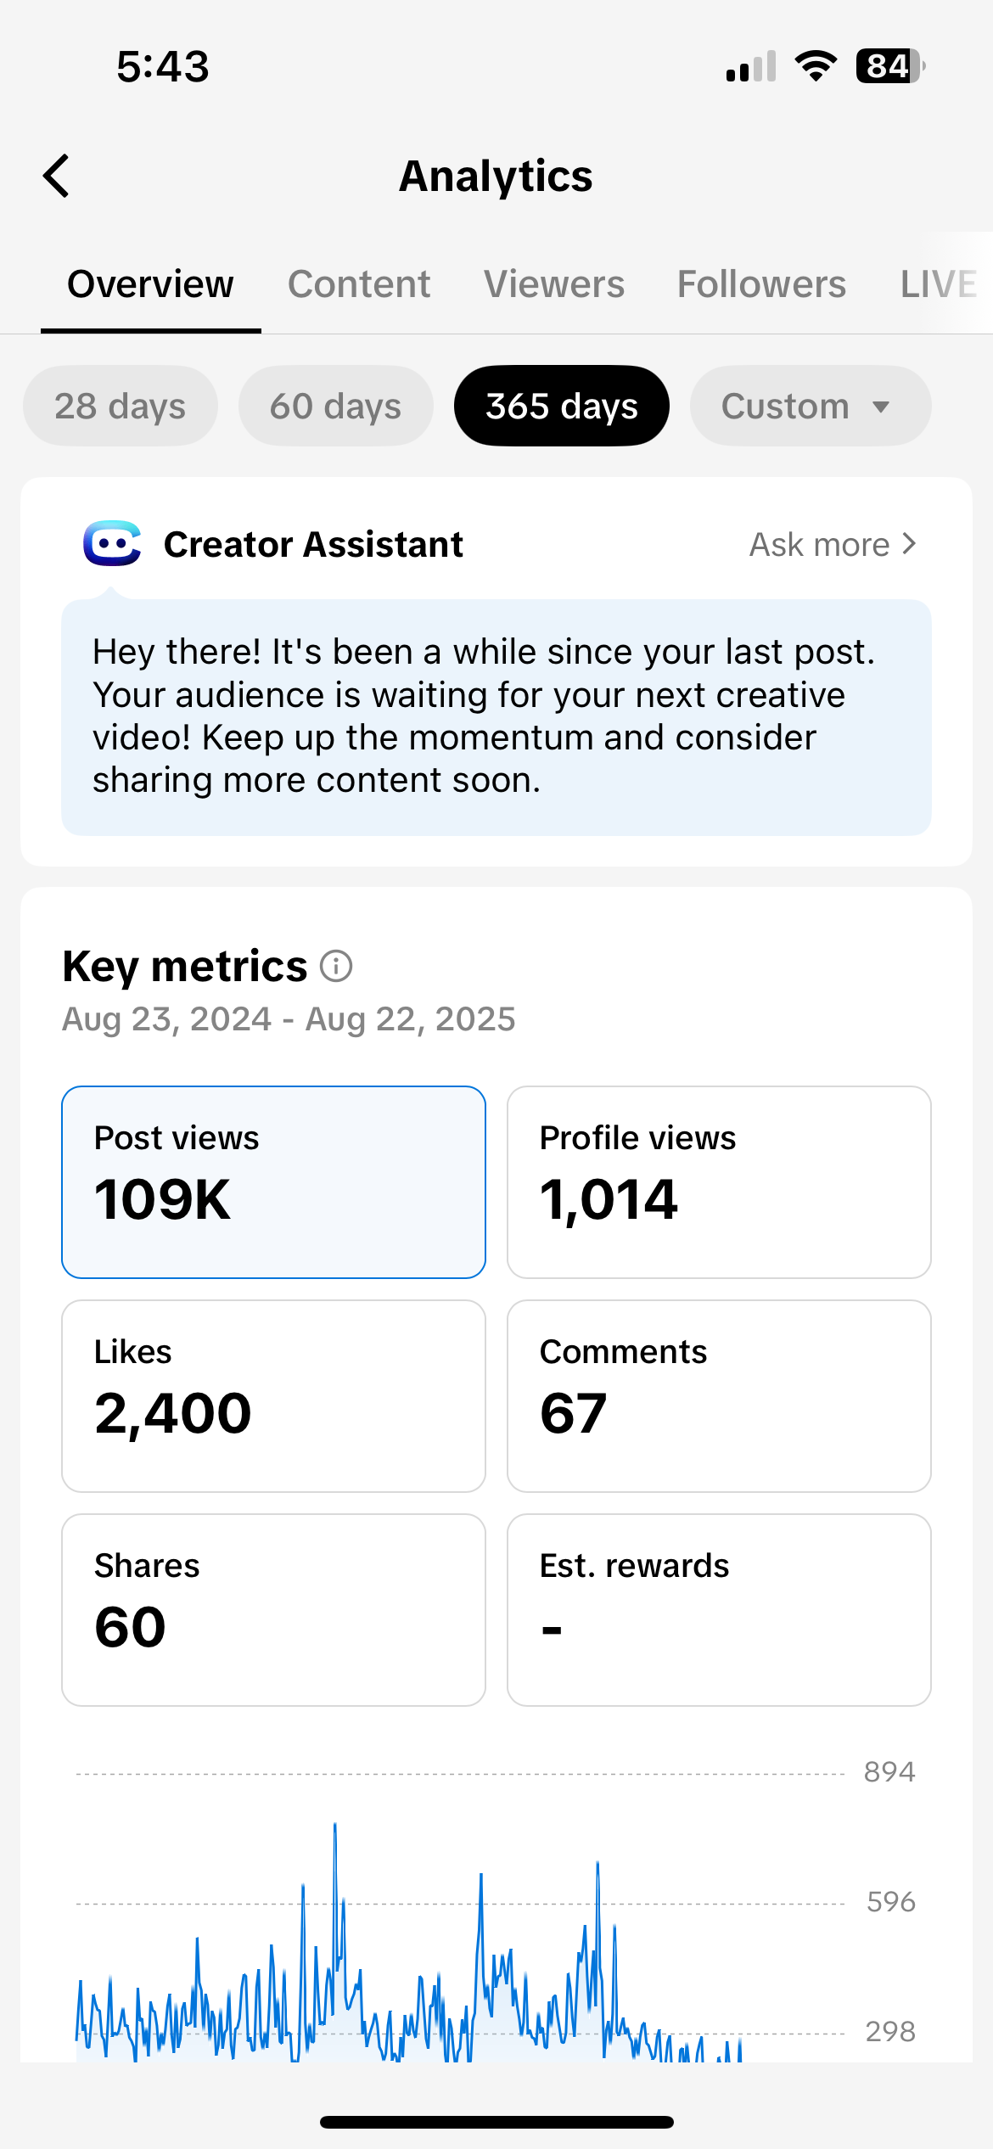Tap the cellular signal bars icon
The width and height of the screenshot is (993, 2149).
point(751,66)
